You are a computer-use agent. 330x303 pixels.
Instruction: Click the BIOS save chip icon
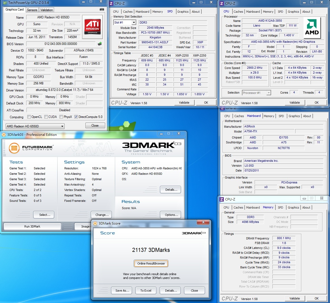tap(100, 44)
